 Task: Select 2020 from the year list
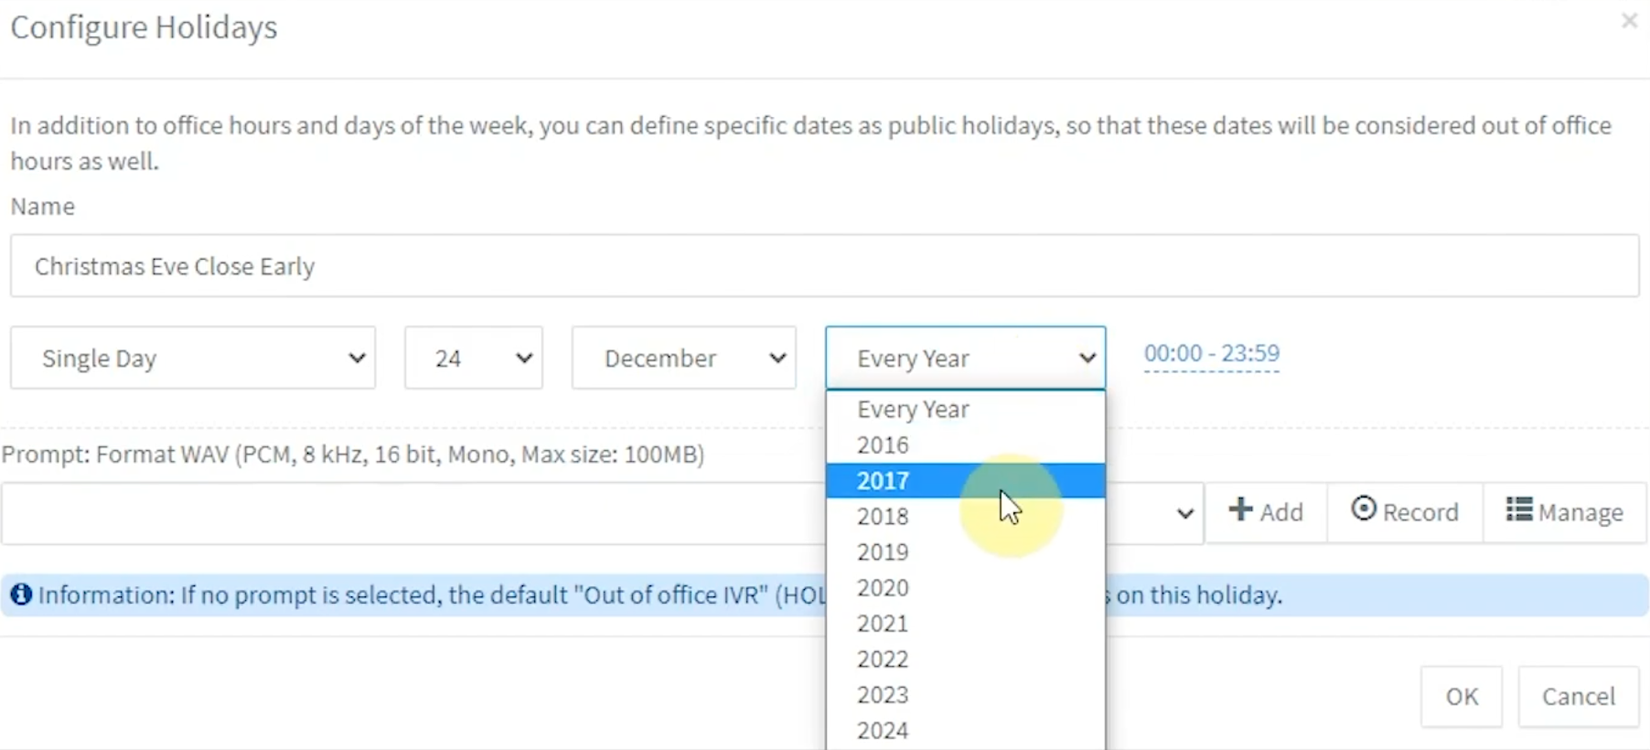point(883,587)
